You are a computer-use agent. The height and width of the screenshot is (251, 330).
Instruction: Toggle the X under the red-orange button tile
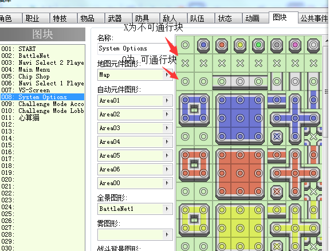point(222,63)
